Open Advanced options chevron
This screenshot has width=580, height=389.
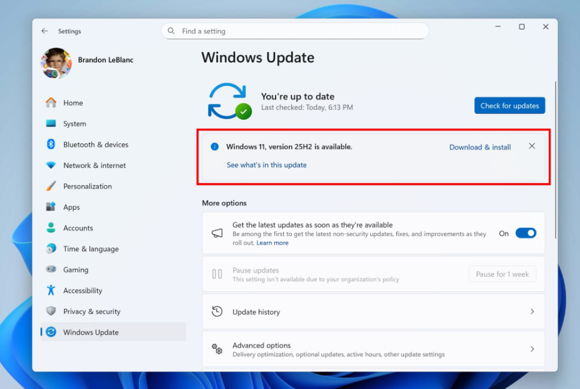tap(532, 349)
